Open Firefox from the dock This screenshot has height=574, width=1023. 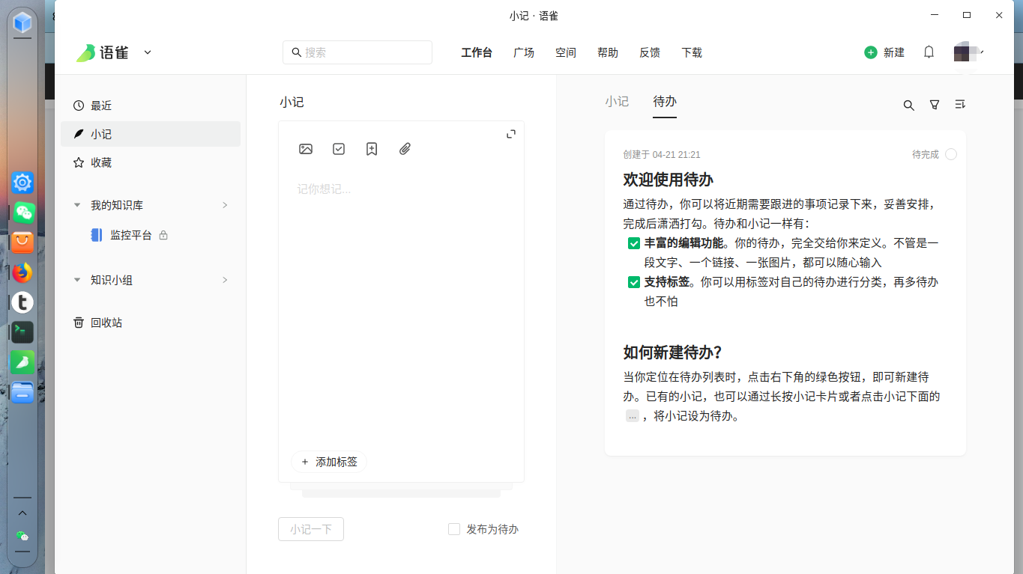(x=22, y=272)
